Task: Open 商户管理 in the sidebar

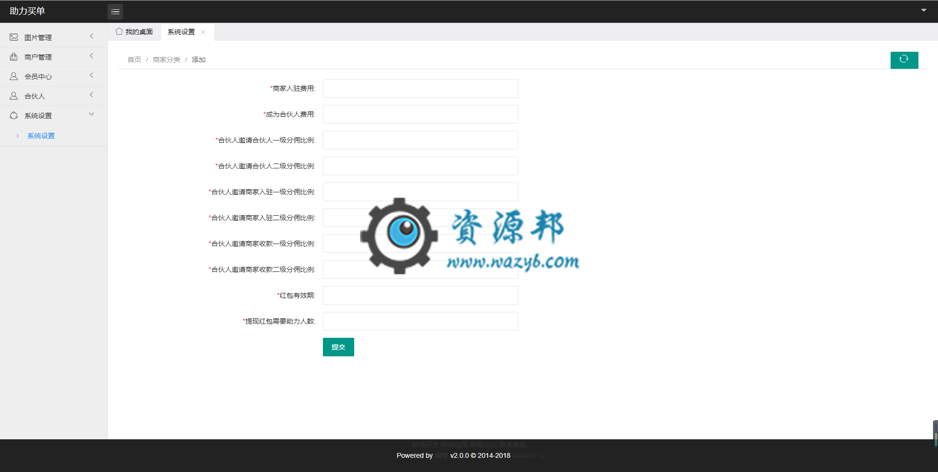Action: tap(54, 57)
